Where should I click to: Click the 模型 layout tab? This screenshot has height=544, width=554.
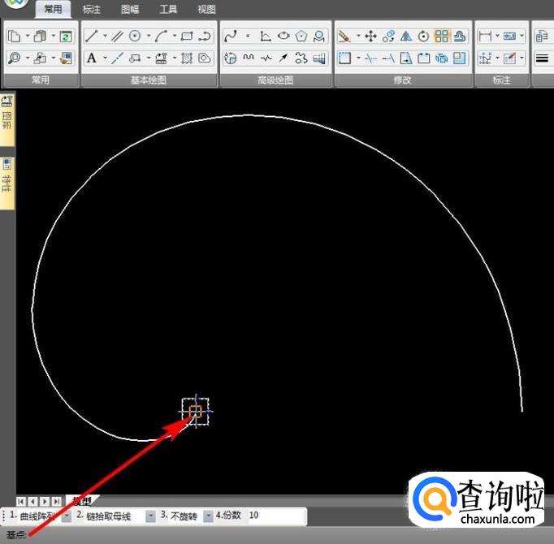point(82,501)
